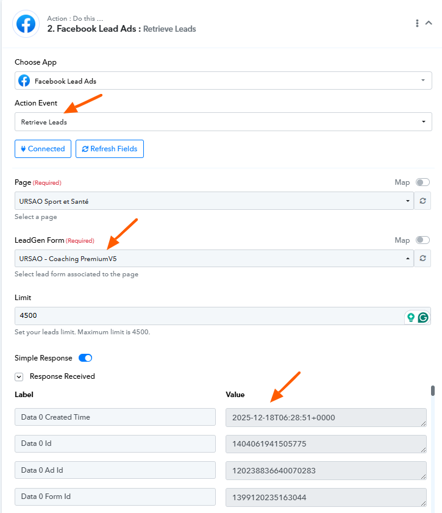This screenshot has width=442, height=513.
Task: Click the Limit input field
Action: click(207, 316)
